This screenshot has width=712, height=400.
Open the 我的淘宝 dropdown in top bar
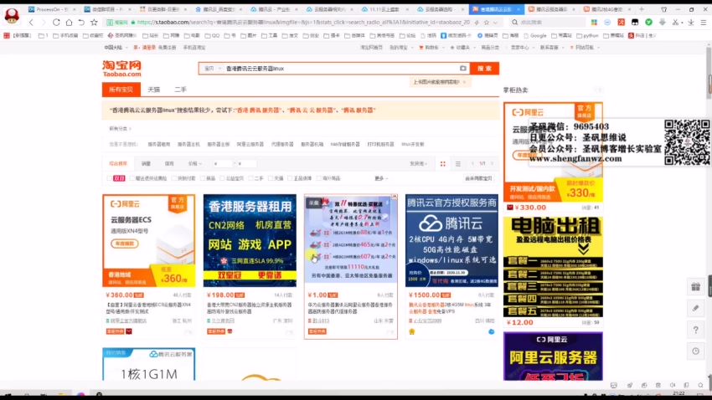(400, 47)
